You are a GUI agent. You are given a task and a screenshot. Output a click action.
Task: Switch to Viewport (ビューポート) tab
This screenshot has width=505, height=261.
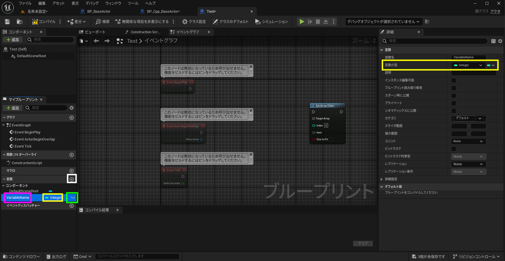pyautogui.click(x=92, y=32)
